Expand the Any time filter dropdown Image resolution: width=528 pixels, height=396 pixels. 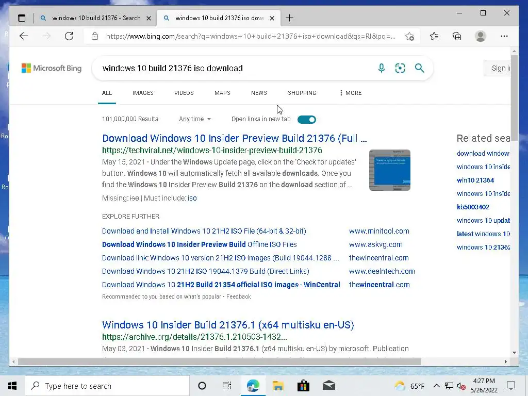pyautogui.click(x=194, y=119)
